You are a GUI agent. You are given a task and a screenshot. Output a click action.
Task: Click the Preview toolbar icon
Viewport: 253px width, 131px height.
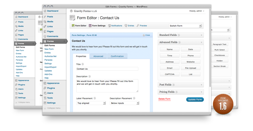pyautogui.click(x=138, y=26)
